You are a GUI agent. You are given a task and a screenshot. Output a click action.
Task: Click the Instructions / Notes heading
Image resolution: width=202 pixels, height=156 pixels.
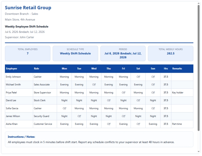click(21, 137)
